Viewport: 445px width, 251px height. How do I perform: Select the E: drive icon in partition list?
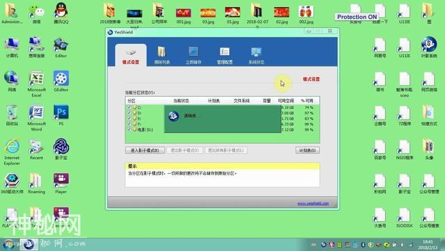click(x=135, y=118)
